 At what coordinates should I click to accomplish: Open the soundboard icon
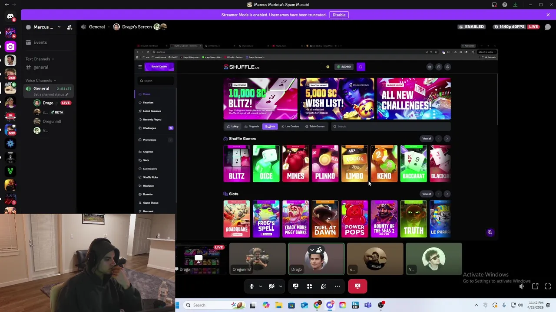pos(323,286)
